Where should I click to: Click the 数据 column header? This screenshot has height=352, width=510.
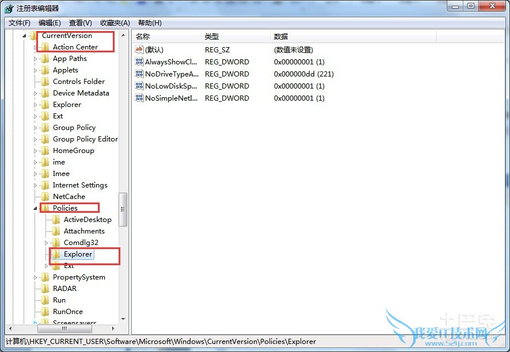coord(353,36)
